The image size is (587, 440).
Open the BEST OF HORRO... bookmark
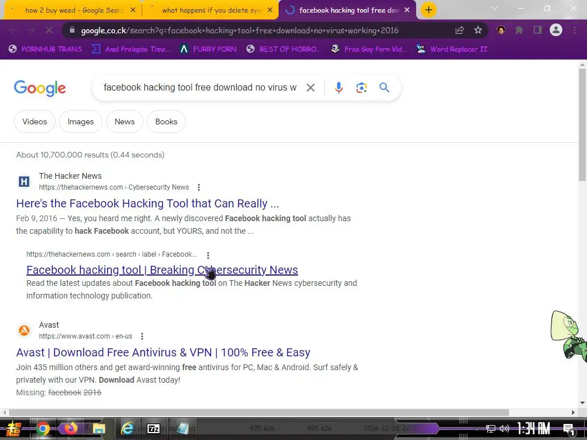(x=284, y=49)
